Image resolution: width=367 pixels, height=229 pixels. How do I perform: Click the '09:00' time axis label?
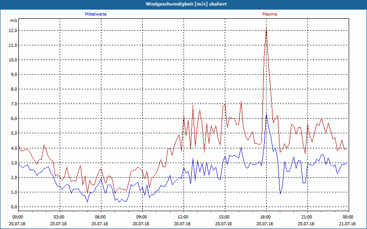143,217
